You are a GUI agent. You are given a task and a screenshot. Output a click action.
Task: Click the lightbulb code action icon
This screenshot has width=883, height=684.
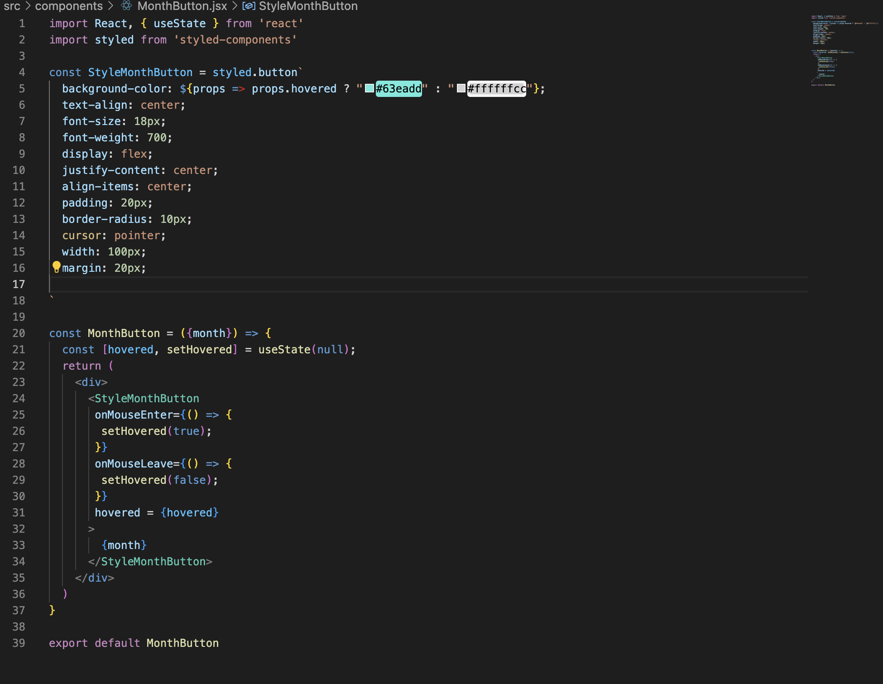[x=56, y=267]
